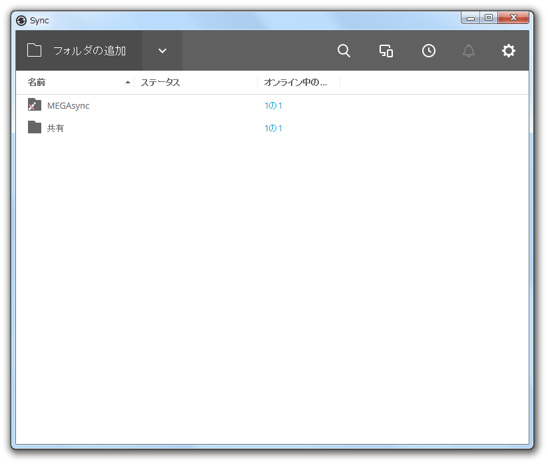Open the 1の1 peers link for 共有
This screenshot has width=548, height=464.
click(273, 129)
